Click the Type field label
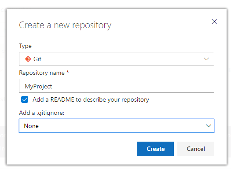This screenshot has height=172, width=231. (x=25, y=46)
